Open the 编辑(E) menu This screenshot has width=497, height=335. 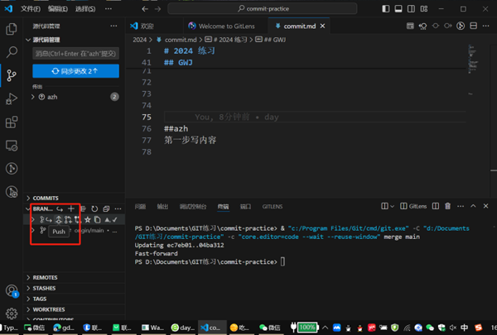pyautogui.click(x=58, y=9)
